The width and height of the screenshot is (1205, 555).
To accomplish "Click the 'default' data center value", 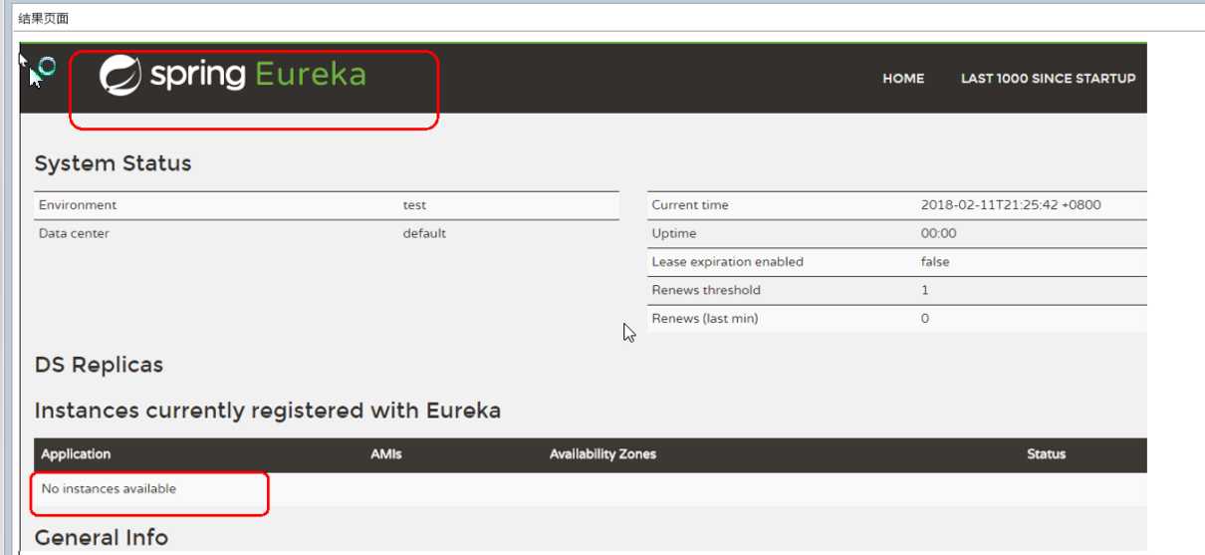I will click(x=424, y=233).
